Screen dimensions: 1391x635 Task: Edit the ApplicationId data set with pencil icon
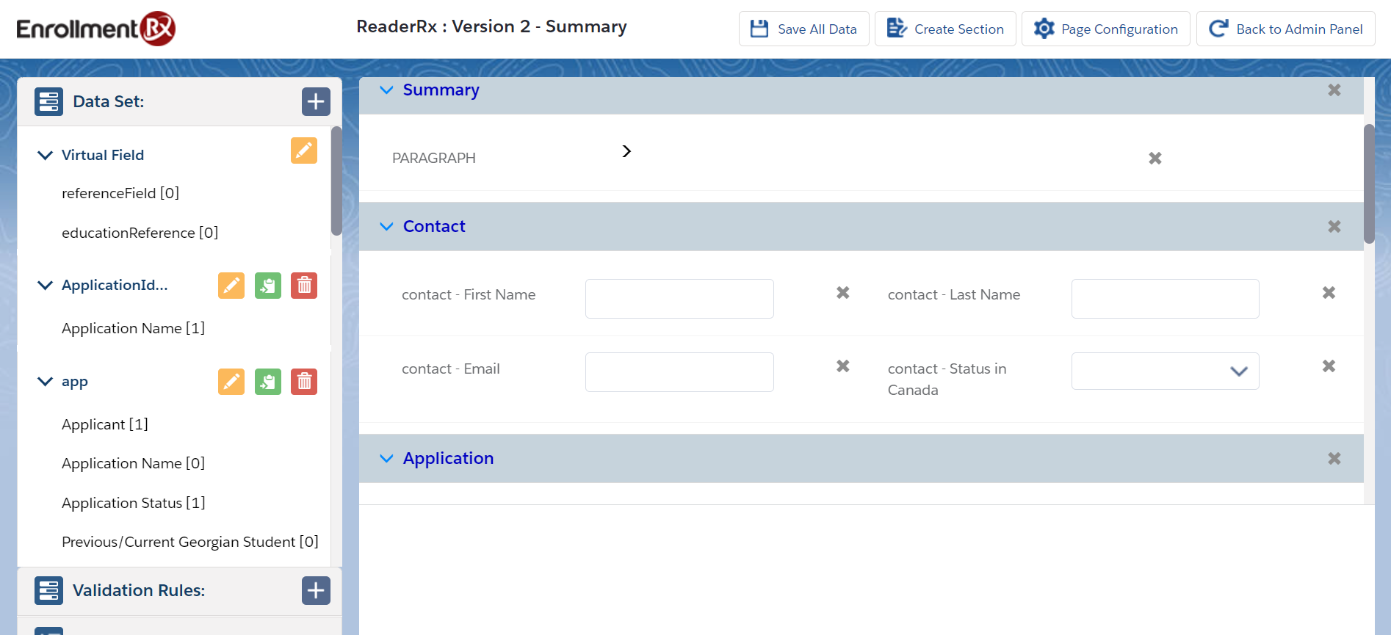click(231, 286)
